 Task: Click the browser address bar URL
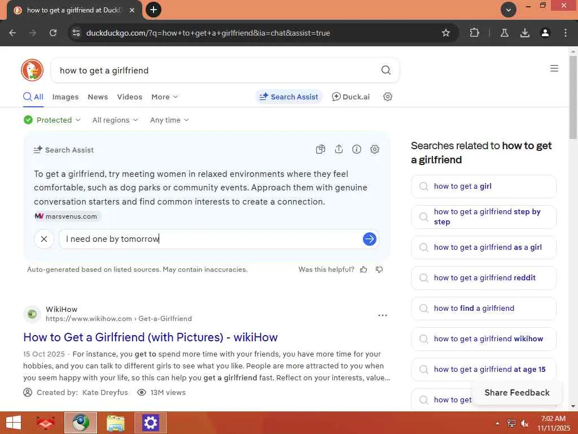pos(208,33)
